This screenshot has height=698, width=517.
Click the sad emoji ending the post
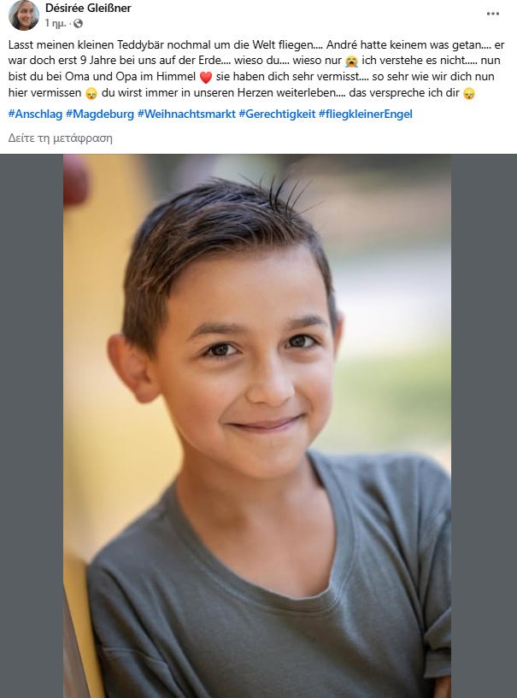(x=469, y=93)
